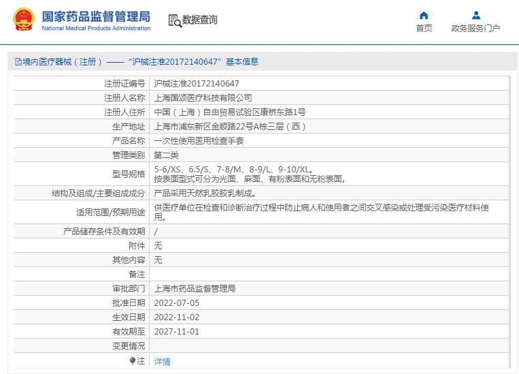Click the 注册人名称 row label
Viewport: 519px width, 374px height.
(124, 98)
